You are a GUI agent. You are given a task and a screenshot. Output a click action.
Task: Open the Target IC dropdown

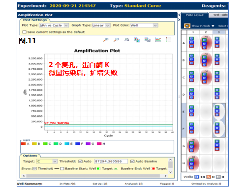47,162
